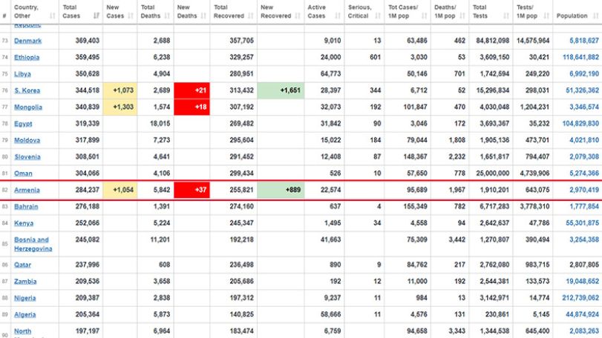The width and height of the screenshot is (602, 338).
Task: Open the Mongolia country link
Action: (x=28, y=107)
